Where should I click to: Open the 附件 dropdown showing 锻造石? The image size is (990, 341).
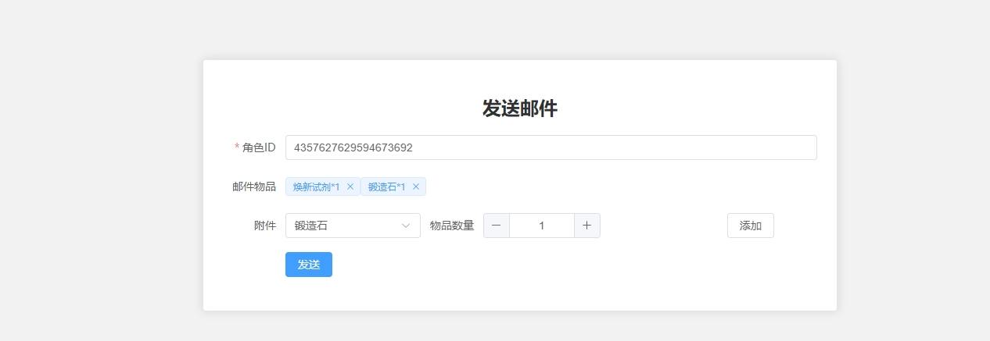(x=353, y=226)
